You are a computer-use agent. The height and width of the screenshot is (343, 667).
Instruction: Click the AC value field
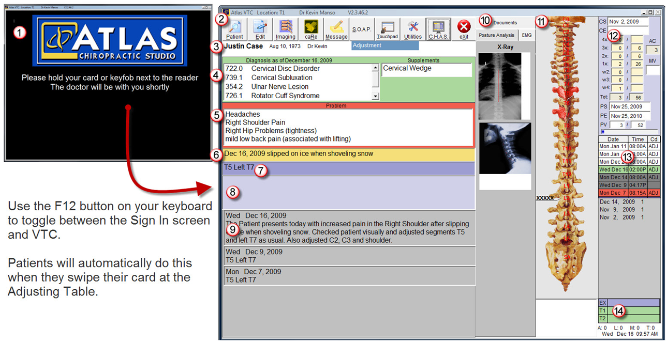point(653,50)
